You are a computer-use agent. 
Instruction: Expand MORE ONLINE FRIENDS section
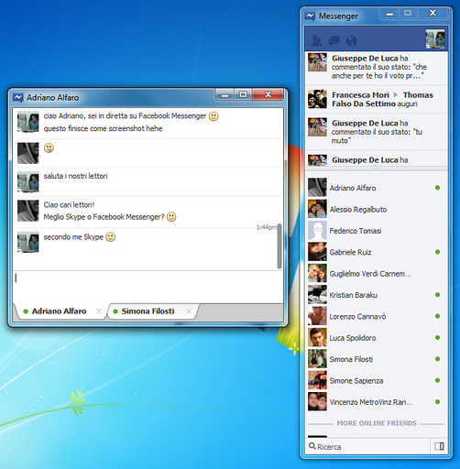[377, 423]
